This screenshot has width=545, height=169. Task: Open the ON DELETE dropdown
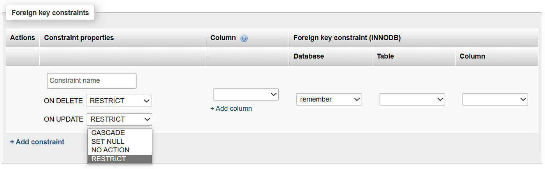(x=119, y=101)
